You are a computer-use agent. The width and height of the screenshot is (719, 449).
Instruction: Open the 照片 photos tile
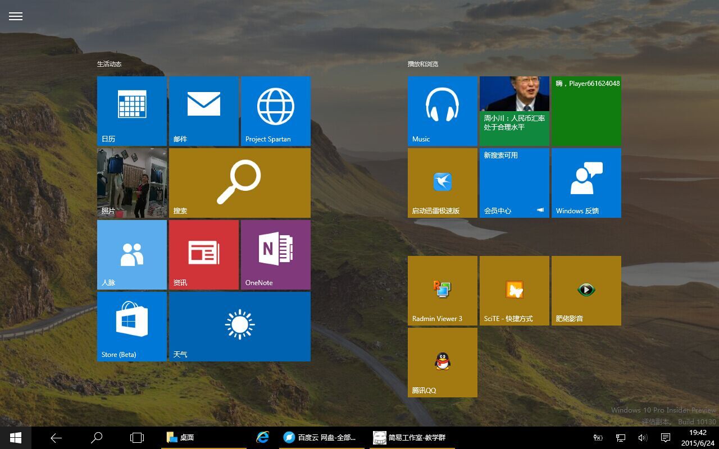click(x=132, y=183)
